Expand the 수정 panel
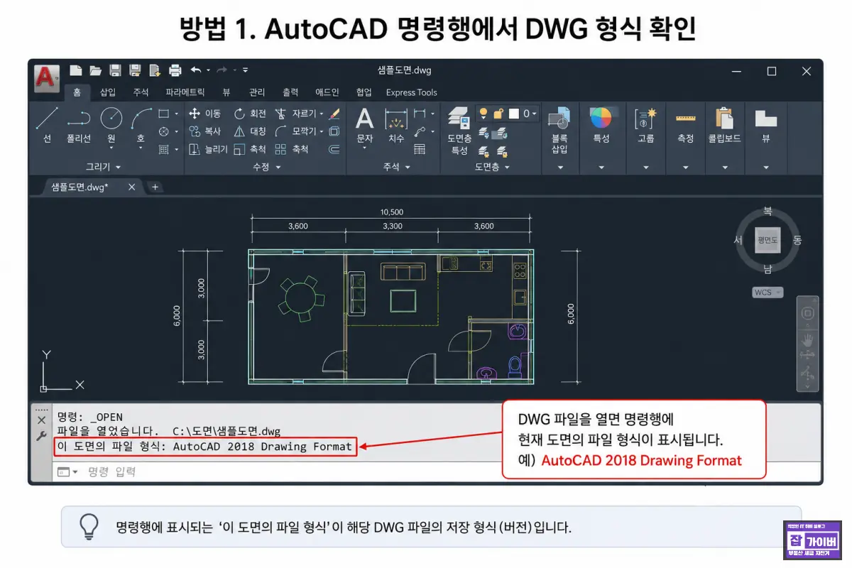Image resolution: width=852 pixels, height=568 pixels. click(x=266, y=167)
